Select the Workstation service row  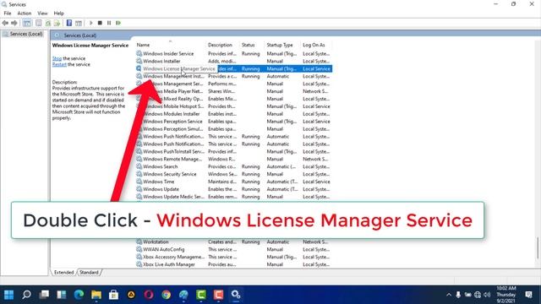point(233,242)
